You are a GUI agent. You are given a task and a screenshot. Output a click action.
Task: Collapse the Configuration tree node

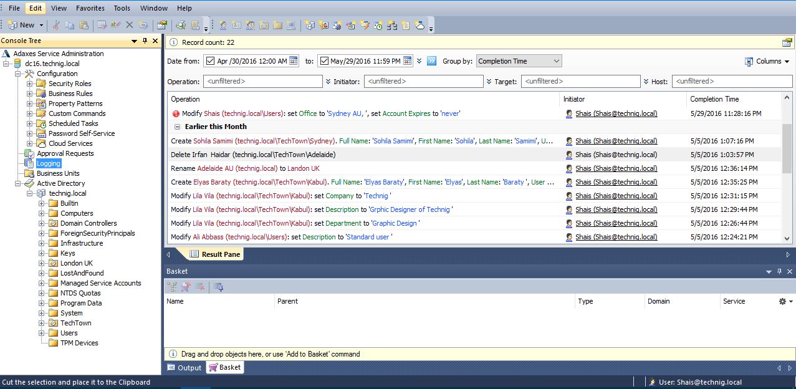pyautogui.click(x=17, y=74)
